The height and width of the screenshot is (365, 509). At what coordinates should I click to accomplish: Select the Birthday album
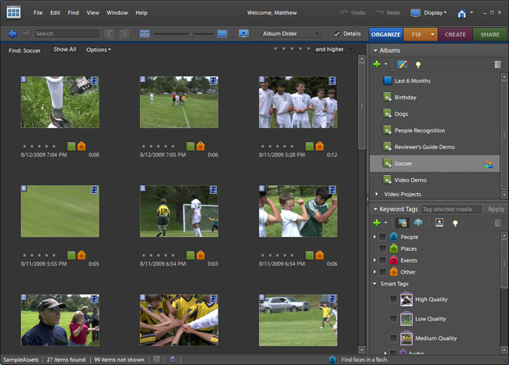[x=406, y=98]
